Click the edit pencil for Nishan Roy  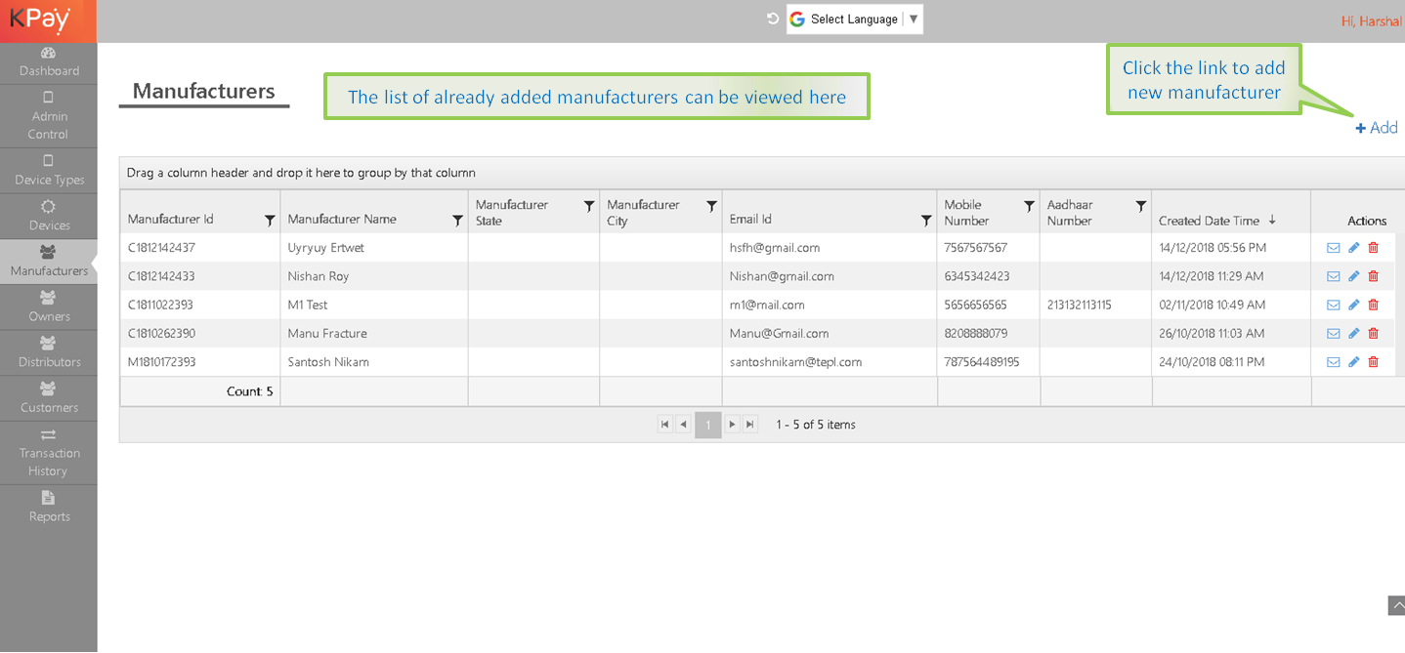pyautogui.click(x=1353, y=276)
